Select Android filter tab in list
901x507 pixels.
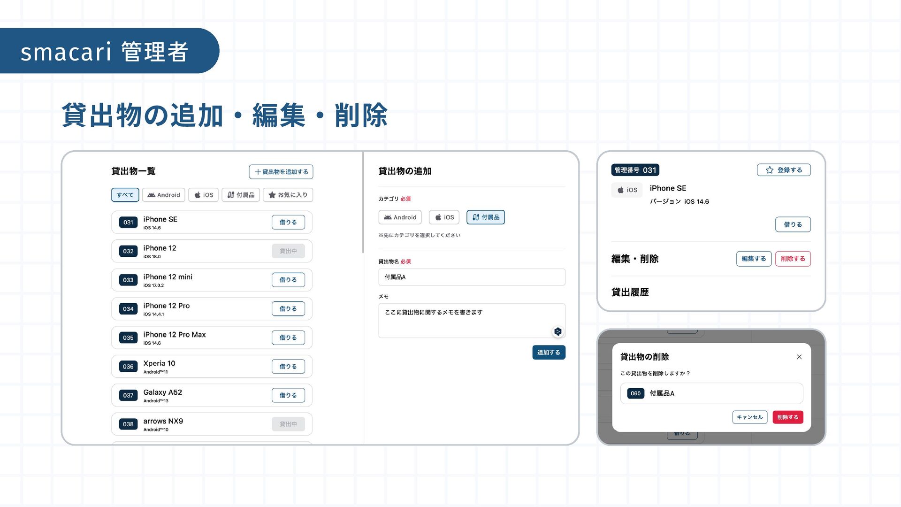click(164, 195)
